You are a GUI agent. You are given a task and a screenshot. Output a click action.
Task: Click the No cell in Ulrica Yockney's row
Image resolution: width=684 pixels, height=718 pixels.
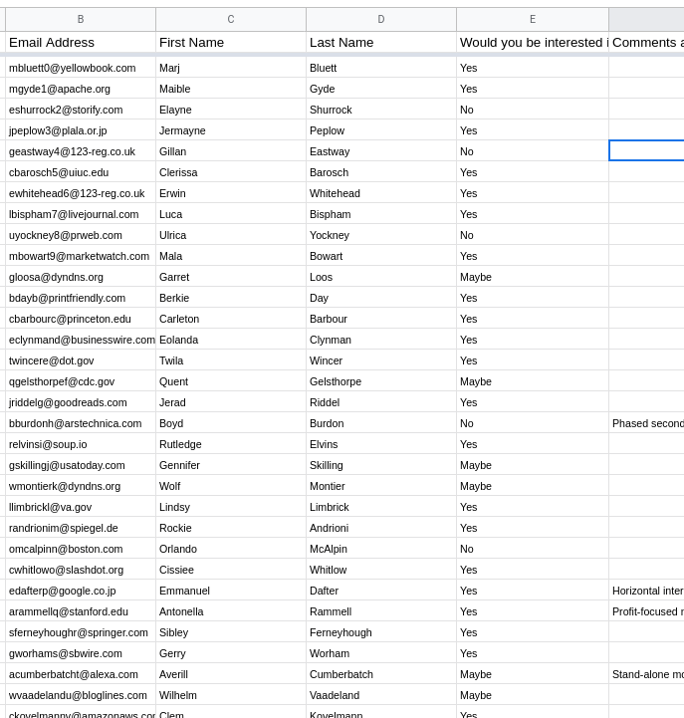533,235
